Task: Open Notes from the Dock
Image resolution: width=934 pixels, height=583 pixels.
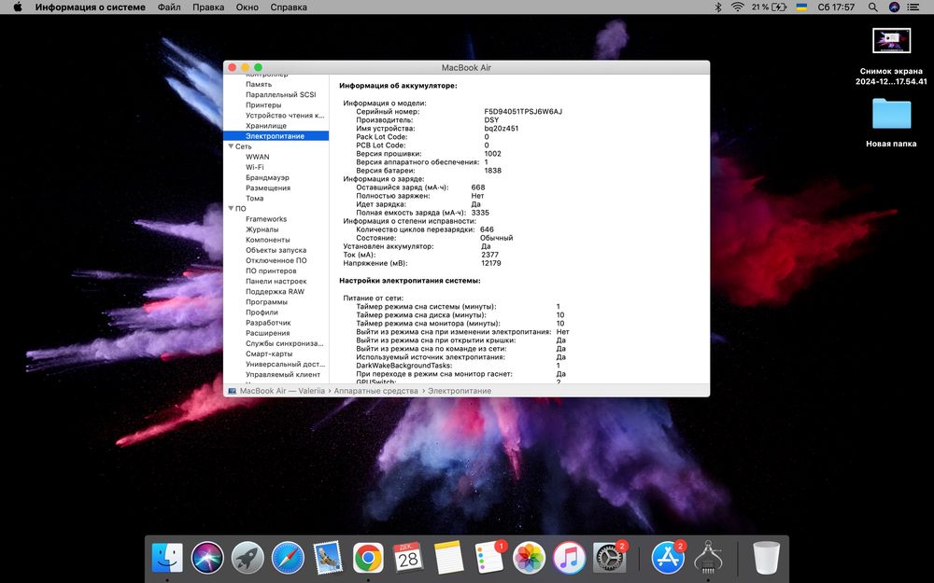Action: pyautogui.click(x=448, y=558)
